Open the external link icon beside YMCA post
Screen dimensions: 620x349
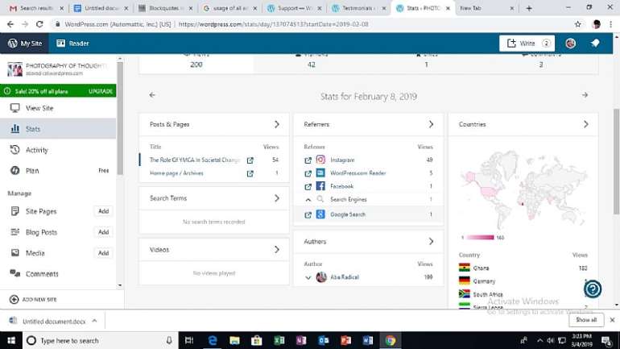250,160
